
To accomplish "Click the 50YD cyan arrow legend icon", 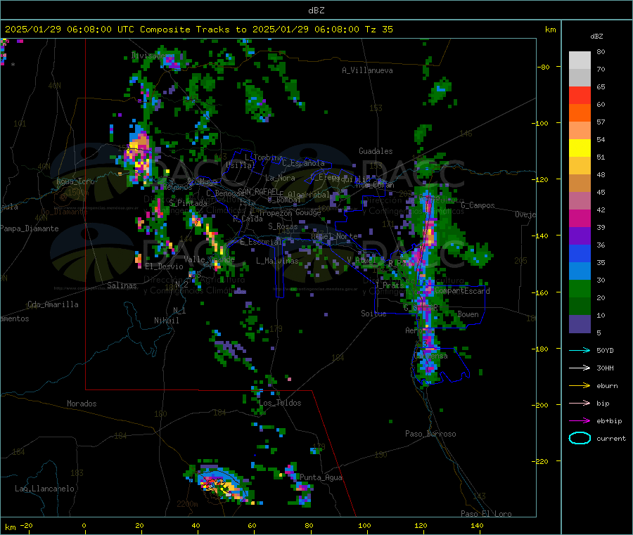I will click(580, 350).
